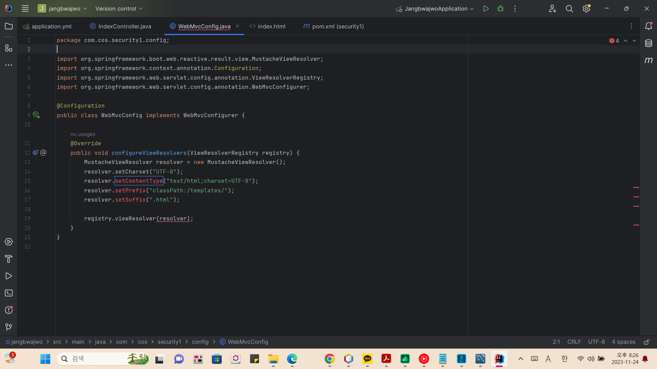The height and width of the screenshot is (369, 657).
Task: Expand JangbwajwoApplication run configuration dropdown
Action: (435, 9)
